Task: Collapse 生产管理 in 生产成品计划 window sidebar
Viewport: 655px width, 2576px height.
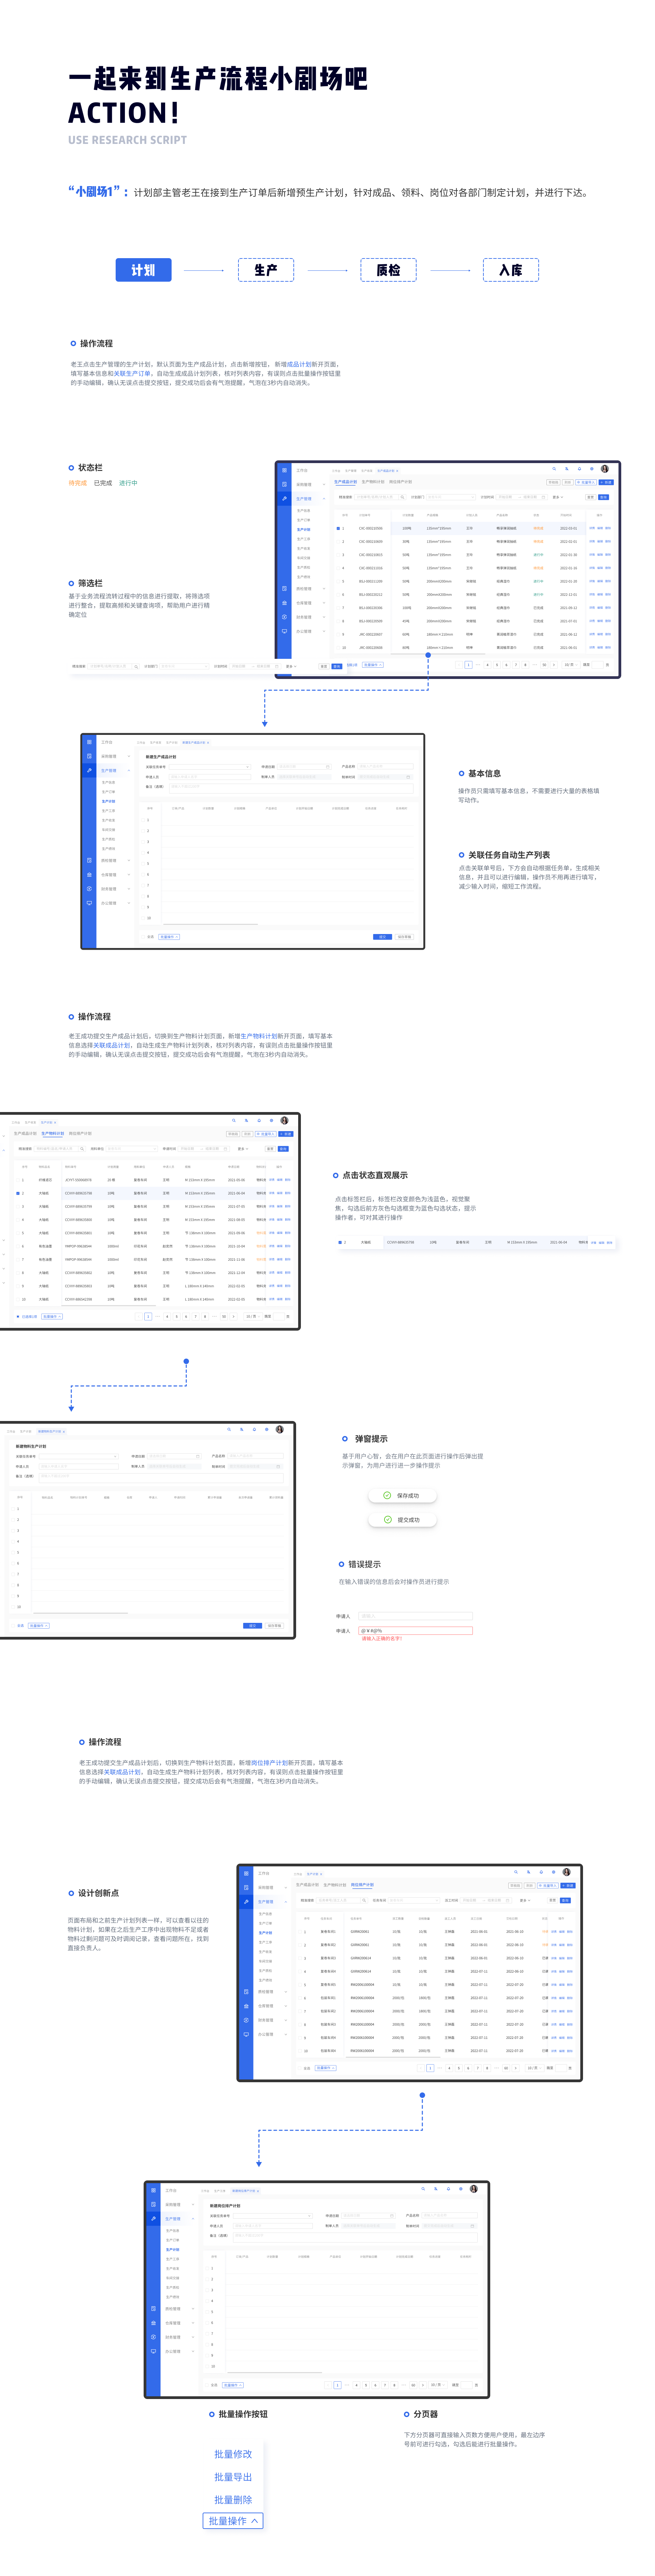Action: pyautogui.click(x=324, y=499)
